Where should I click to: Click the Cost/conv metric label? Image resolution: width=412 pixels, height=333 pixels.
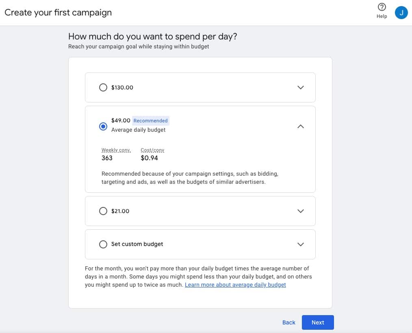pos(152,150)
